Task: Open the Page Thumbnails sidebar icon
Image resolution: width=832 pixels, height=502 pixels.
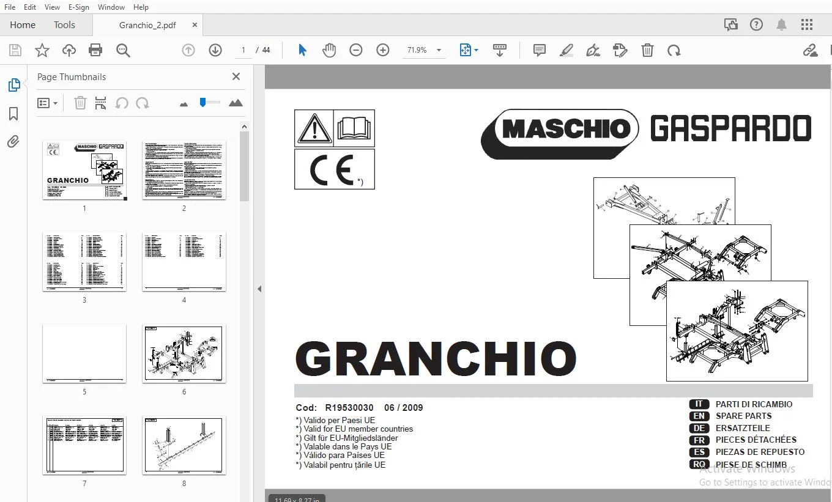Action: tap(13, 86)
